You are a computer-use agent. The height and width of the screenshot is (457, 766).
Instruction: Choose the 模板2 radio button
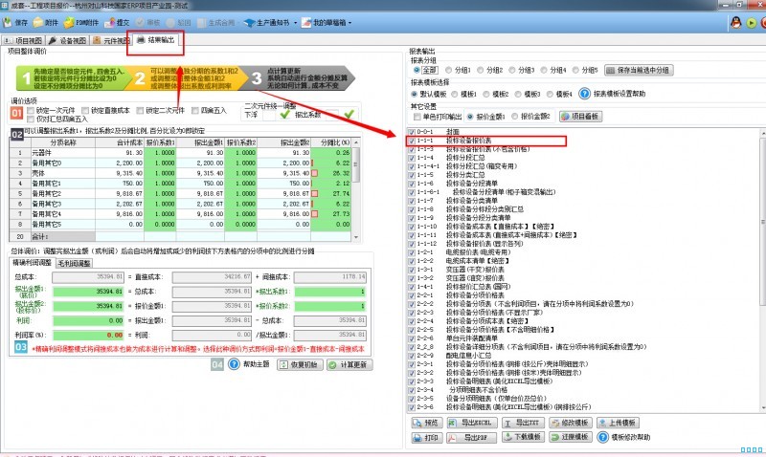pyautogui.click(x=486, y=94)
